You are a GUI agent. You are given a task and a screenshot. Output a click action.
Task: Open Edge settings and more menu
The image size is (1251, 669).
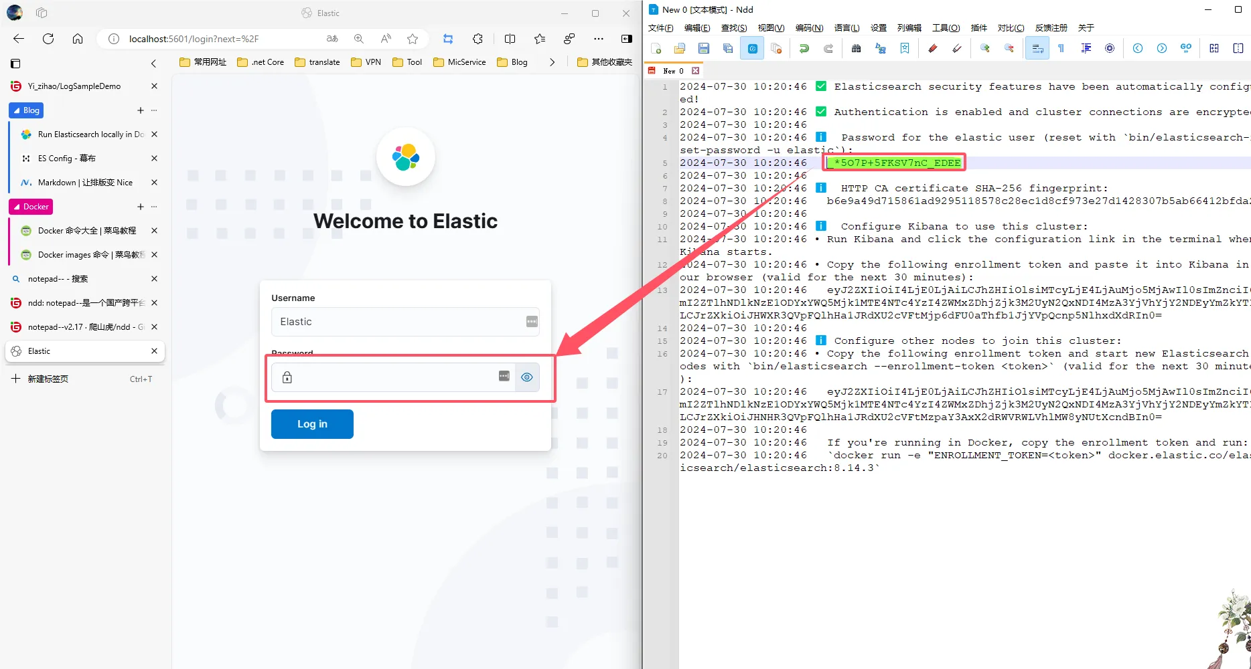tap(598, 39)
